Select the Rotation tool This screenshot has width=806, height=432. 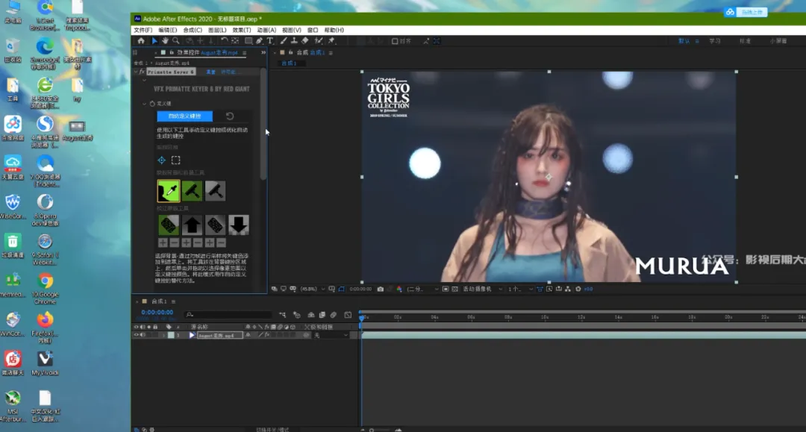point(224,40)
